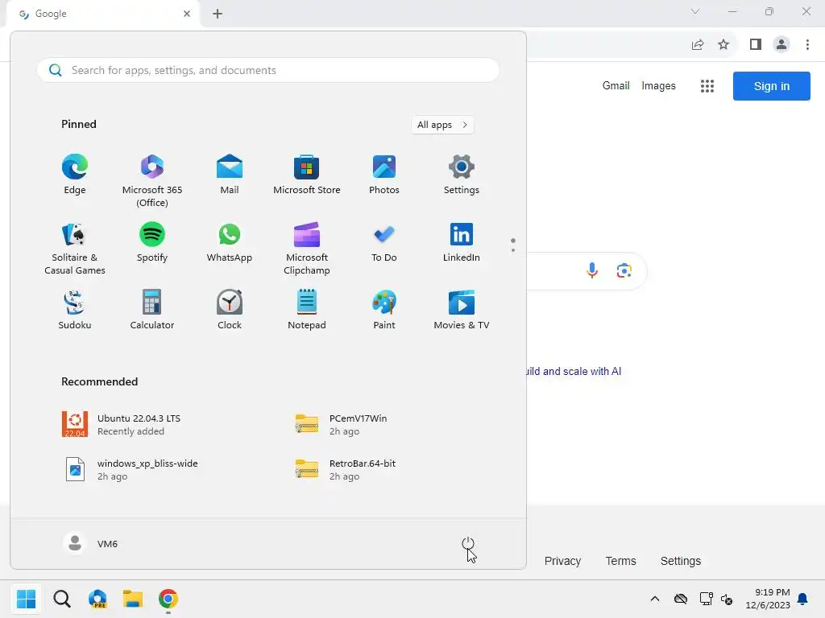Open Google Terms footer link
The width and height of the screenshot is (825, 618).
(620, 561)
